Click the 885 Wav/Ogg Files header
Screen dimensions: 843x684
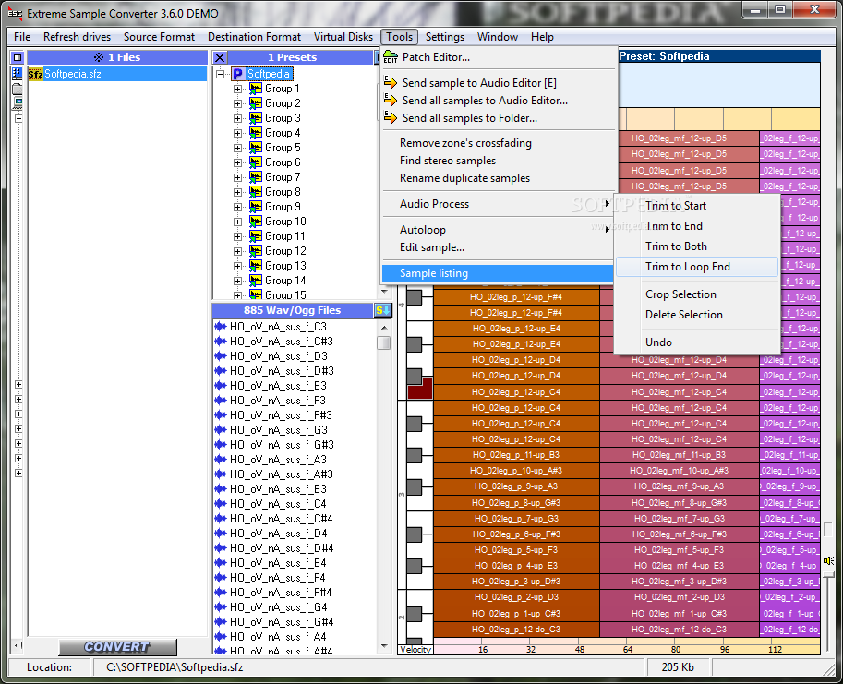tap(293, 310)
